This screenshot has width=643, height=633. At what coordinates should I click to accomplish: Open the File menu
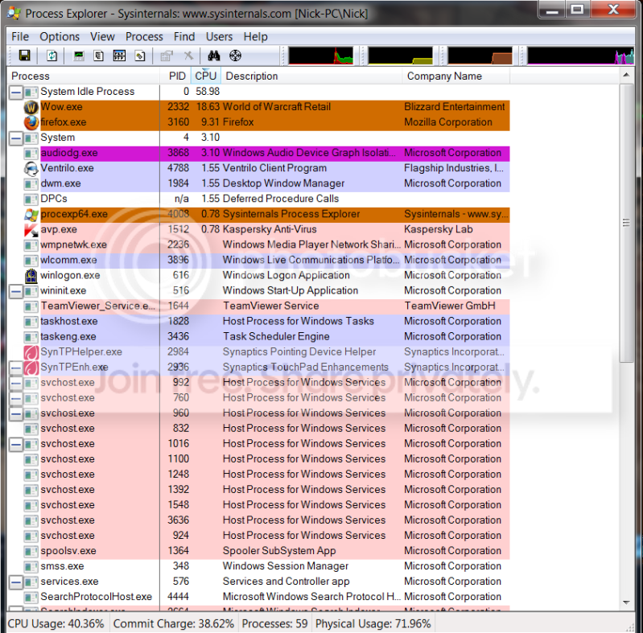coord(20,36)
